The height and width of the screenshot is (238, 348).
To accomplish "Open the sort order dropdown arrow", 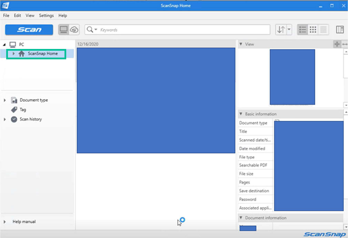I will (289, 30).
